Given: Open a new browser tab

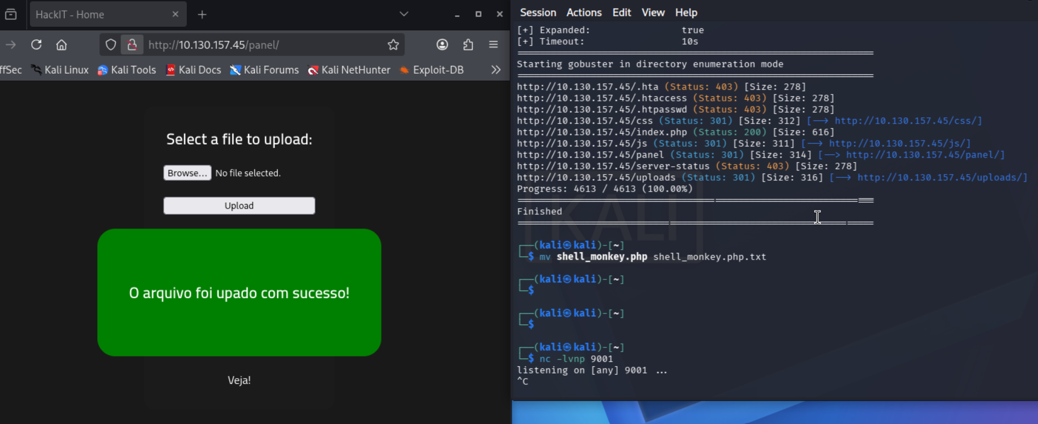Looking at the screenshot, I should pos(202,14).
